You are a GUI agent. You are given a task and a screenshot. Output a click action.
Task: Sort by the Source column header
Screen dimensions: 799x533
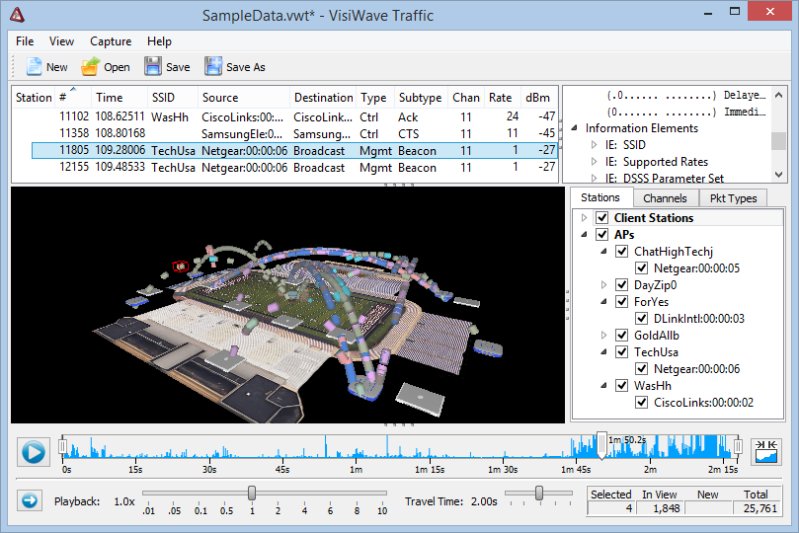coord(244,98)
